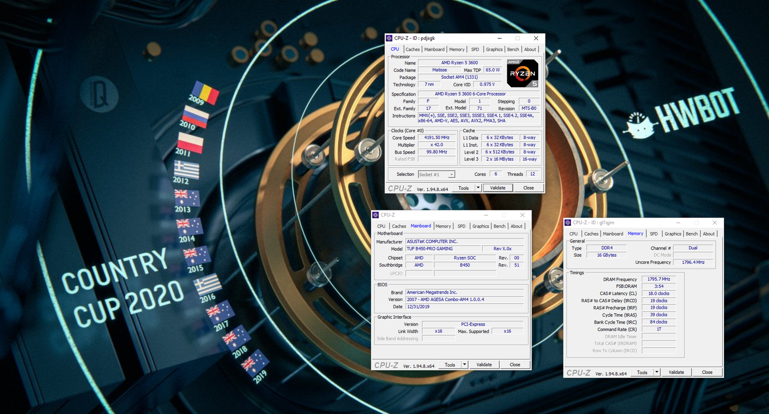
Task: Open Bench tab in pdjsgk window
Action: pos(513,50)
